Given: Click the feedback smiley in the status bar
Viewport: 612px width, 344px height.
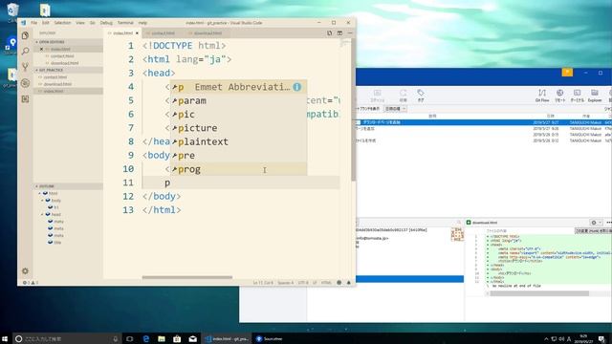Looking at the screenshot, I should (339, 283).
